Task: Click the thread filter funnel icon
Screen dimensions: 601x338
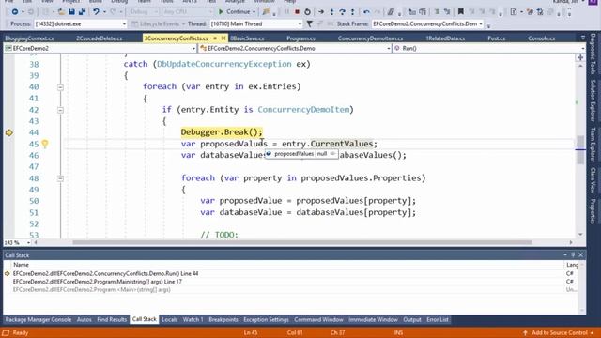Action: (309, 23)
